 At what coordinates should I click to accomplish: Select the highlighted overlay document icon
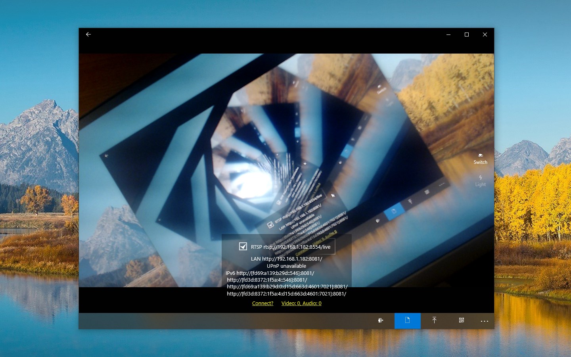[x=407, y=321]
